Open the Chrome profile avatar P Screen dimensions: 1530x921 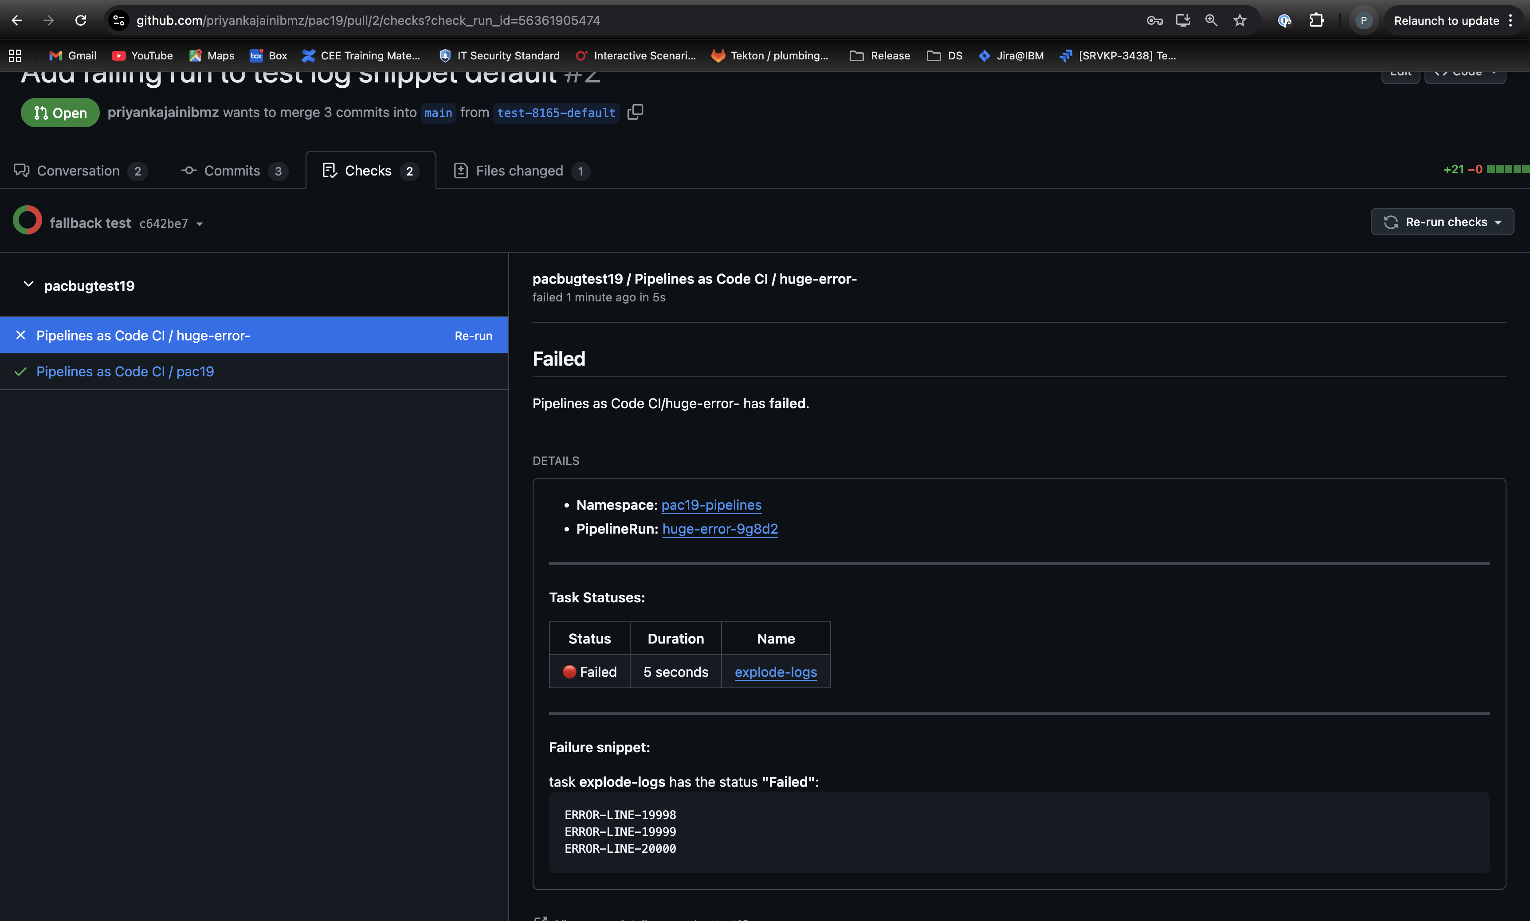click(1364, 20)
